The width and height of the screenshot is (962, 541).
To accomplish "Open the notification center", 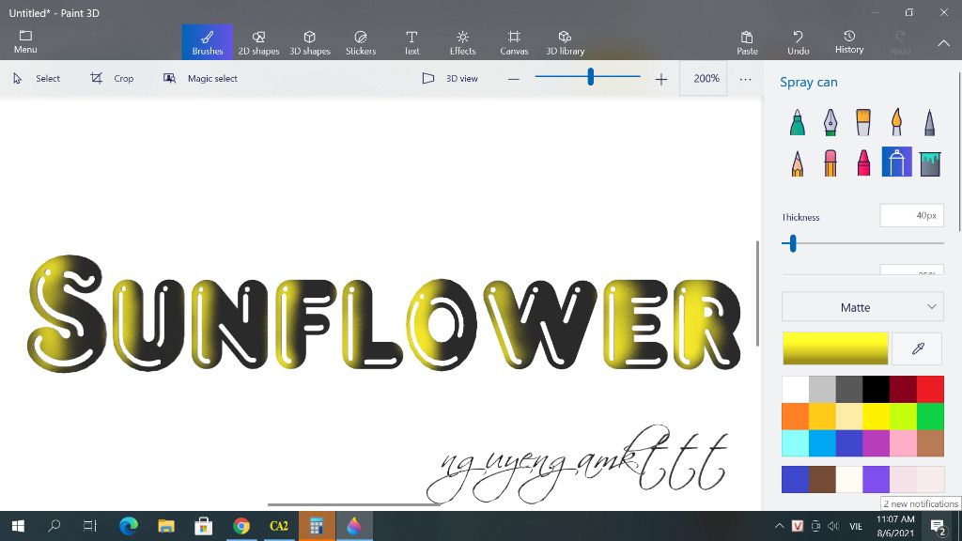I will pos(938,526).
